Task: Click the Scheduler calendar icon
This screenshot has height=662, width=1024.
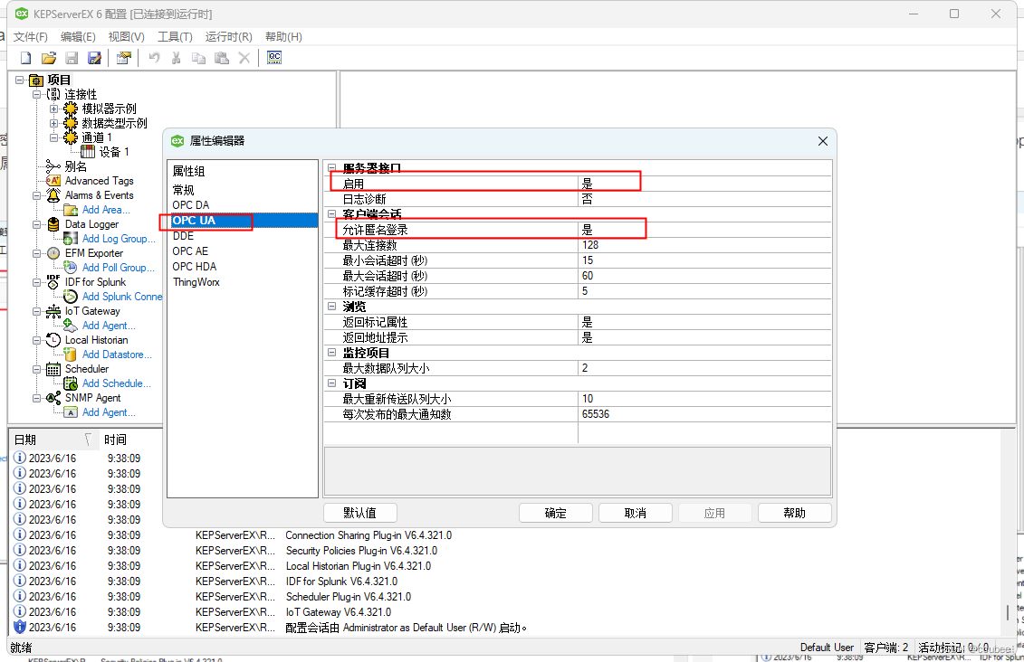Action: tap(53, 369)
